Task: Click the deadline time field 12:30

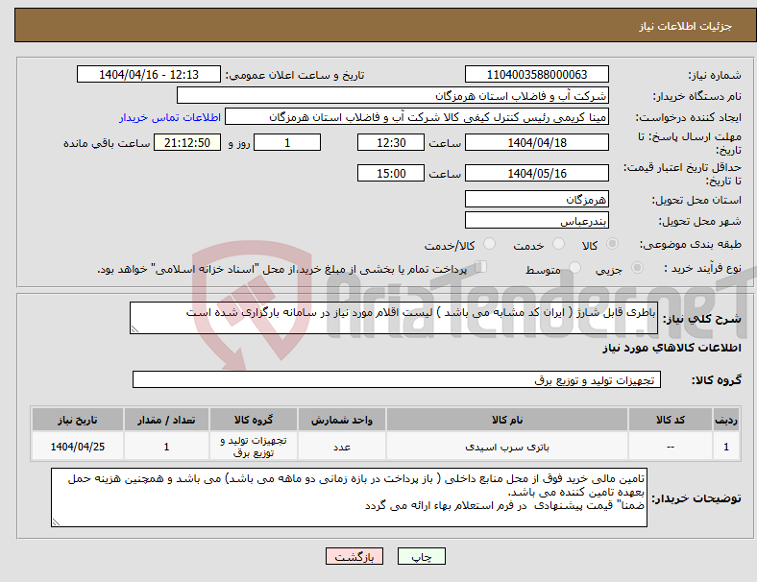Action: (x=391, y=142)
